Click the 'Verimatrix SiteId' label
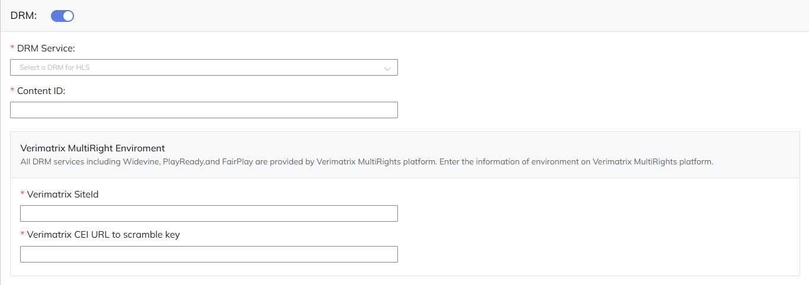Screen dimensions: 809x285 (x=63, y=194)
